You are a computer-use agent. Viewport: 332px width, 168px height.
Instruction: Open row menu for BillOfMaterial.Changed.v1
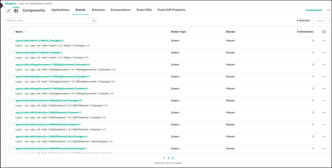click(x=324, y=101)
